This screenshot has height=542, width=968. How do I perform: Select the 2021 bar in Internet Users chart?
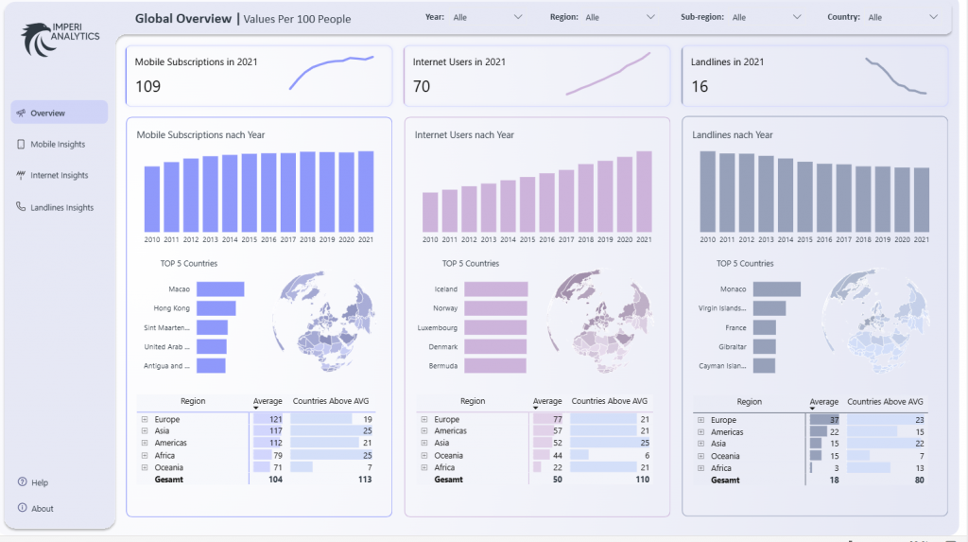(644, 191)
